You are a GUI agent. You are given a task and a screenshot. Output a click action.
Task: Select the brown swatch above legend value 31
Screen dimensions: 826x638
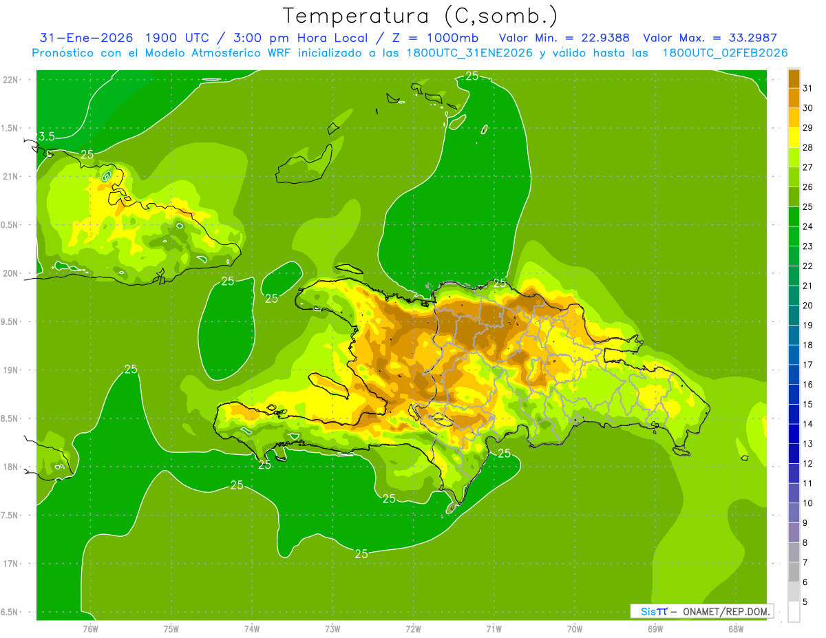794,78
